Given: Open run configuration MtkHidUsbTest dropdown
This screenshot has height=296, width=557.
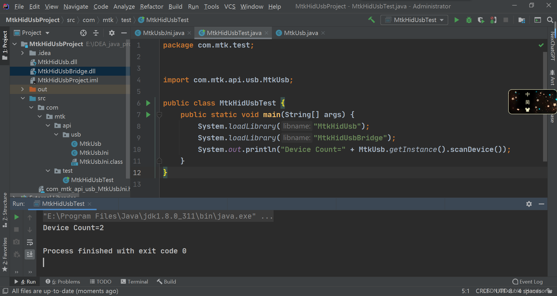Looking at the screenshot, I should pyautogui.click(x=414, y=20).
